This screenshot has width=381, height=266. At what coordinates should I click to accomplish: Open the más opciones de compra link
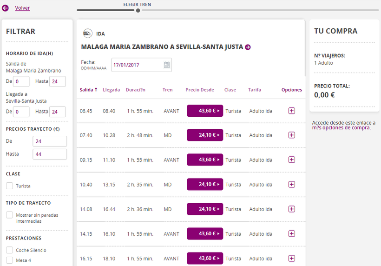[x=342, y=127]
